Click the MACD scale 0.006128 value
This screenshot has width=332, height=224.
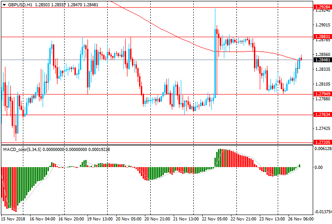coord(323,149)
